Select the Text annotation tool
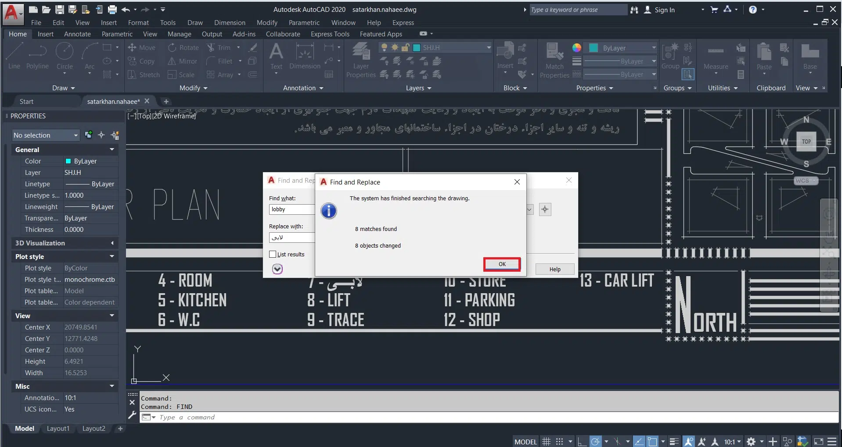842x447 pixels. (276, 53)
